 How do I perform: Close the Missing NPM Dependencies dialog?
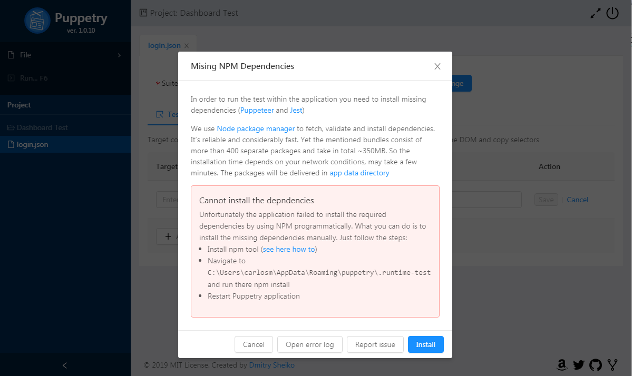[x=437, y=66]
